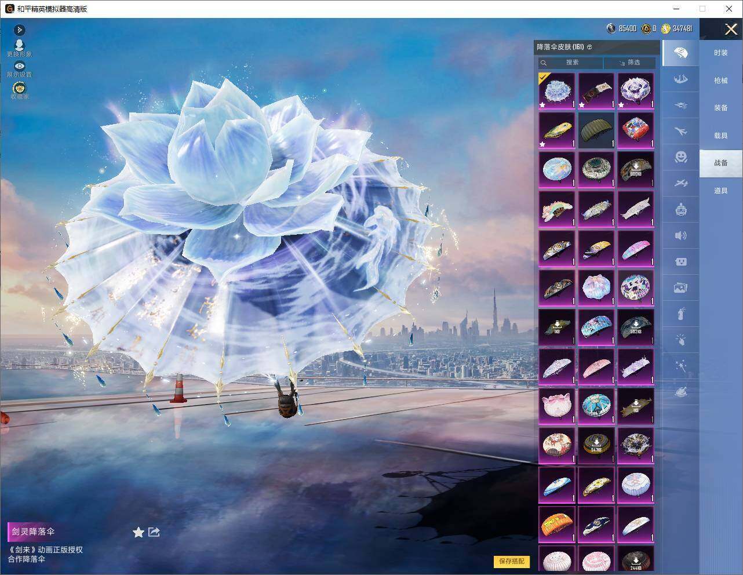The image size is (743, 575).
Task: Click the 保存搭配 save outfit button
Action: [x=512, y=561]
